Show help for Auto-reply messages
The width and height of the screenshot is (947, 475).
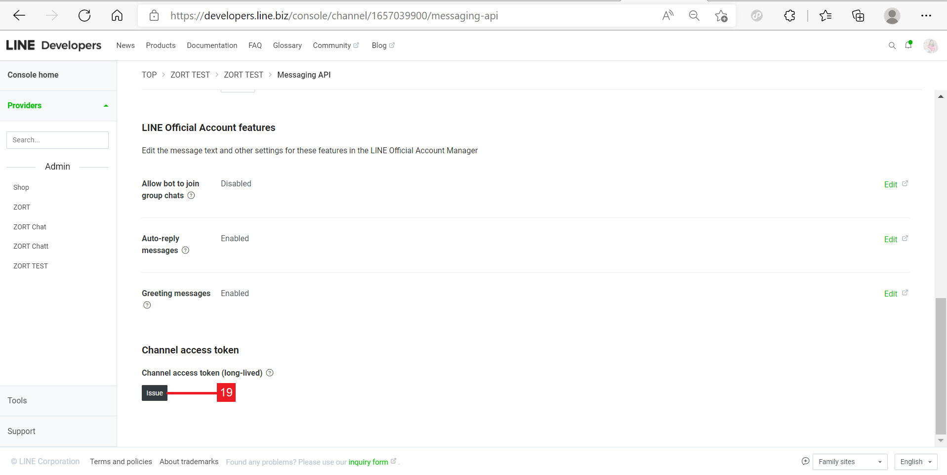pyautogui.click(x=186, y=251)
